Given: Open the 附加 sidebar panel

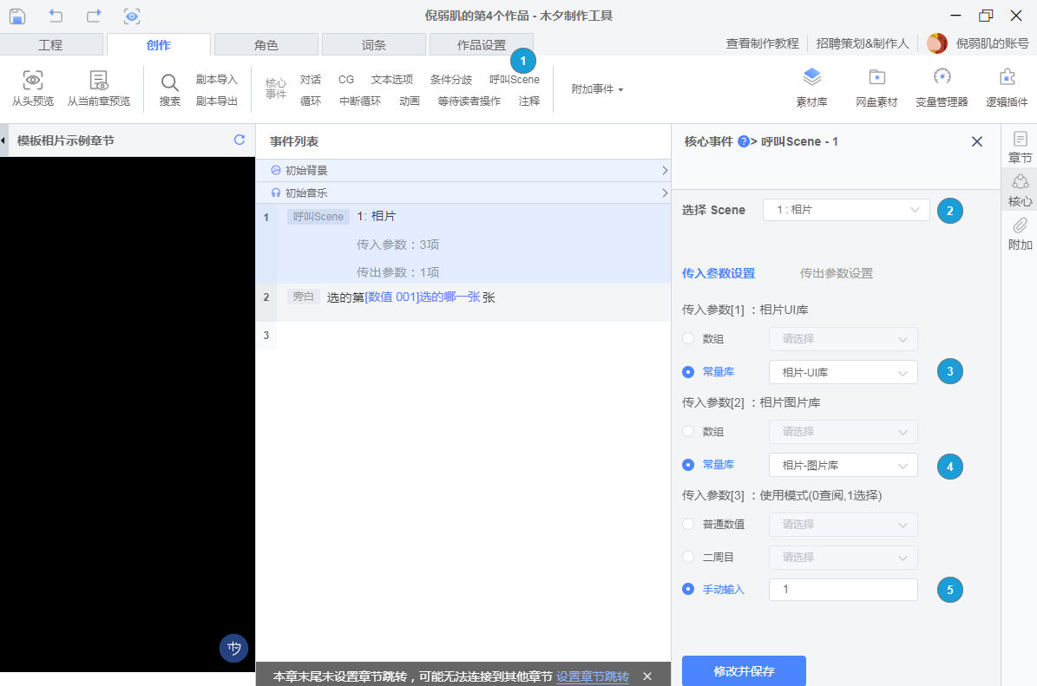Looking at the screenshot, I should (x=1020, y=234).
